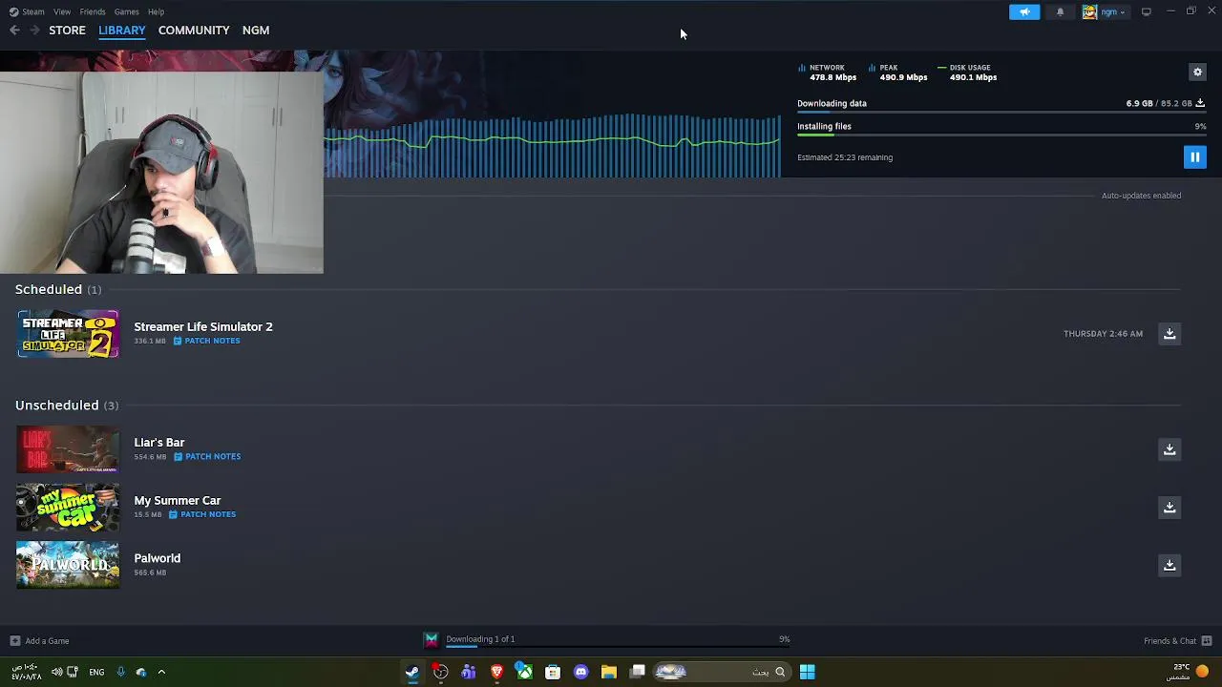Click the Downloading data progress bar
The width and height of the screenshot is (1222, 687).
pos(1001,113)
